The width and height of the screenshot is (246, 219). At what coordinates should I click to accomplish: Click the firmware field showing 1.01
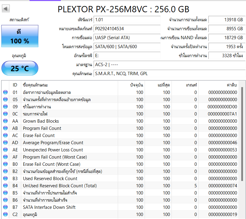tap(127, 20)
